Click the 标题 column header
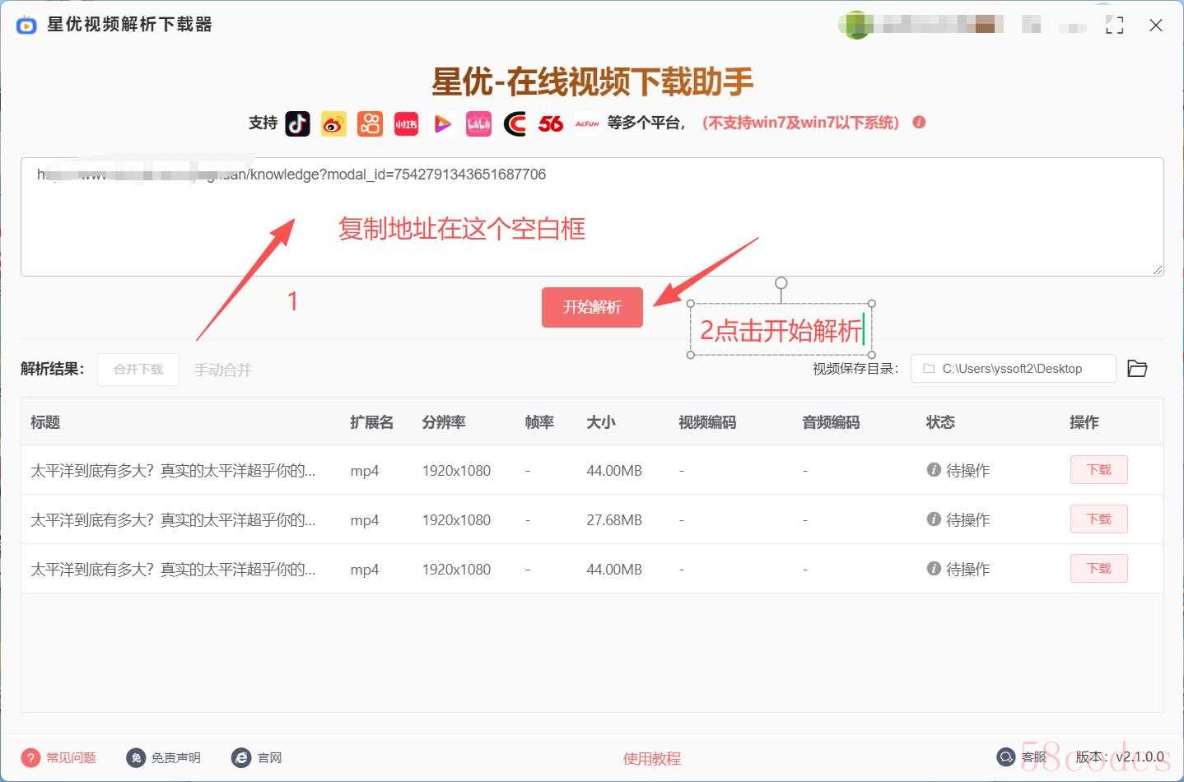 (45, 422)
